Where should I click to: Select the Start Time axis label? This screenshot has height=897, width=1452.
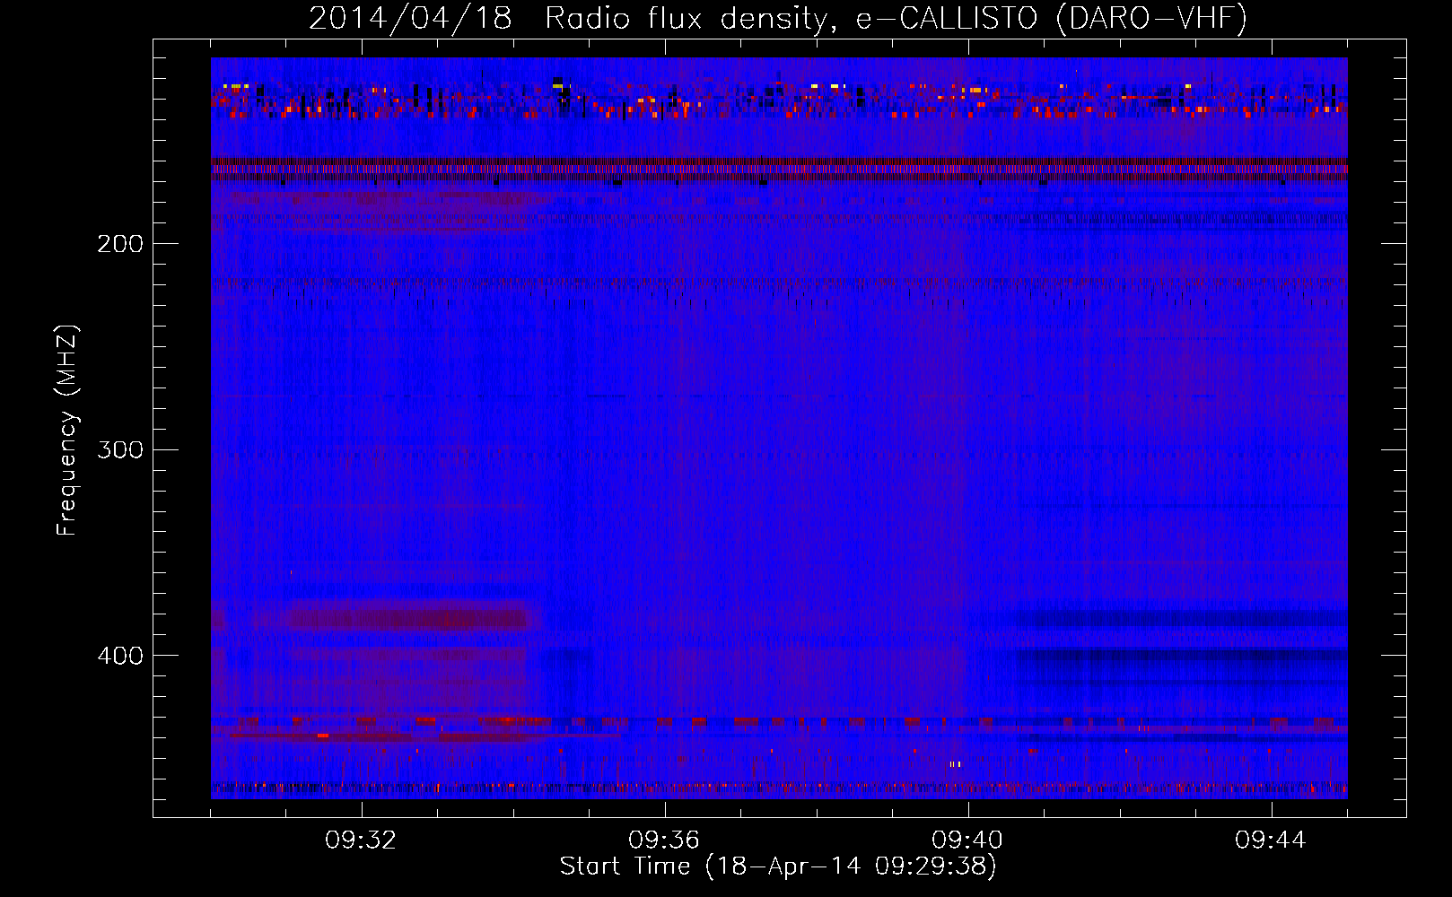tap(778, 867)
